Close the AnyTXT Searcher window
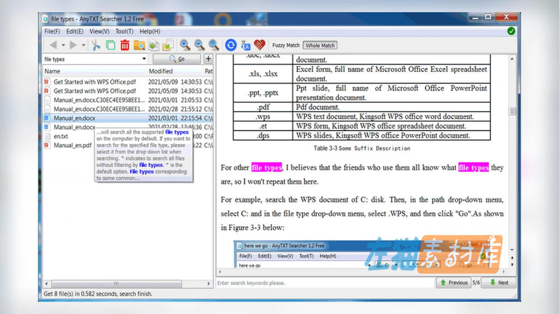 pos(506,17)
